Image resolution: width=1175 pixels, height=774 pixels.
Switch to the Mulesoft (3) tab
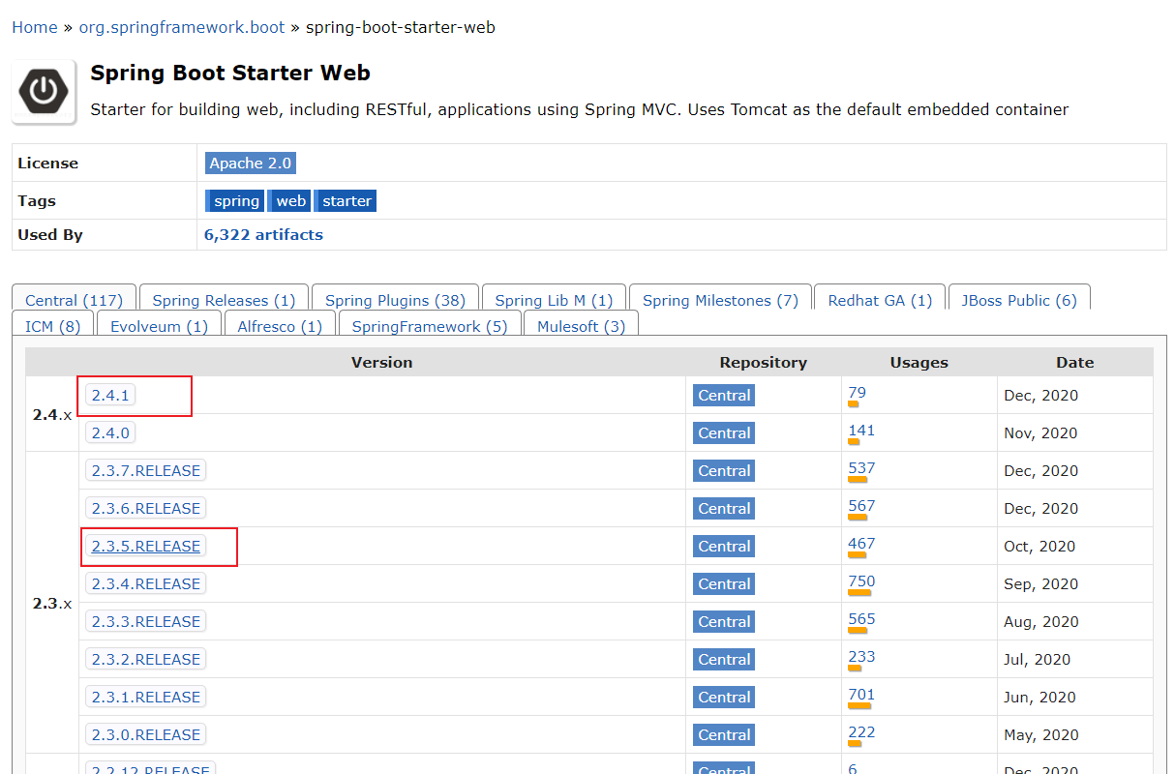[581, 327]
